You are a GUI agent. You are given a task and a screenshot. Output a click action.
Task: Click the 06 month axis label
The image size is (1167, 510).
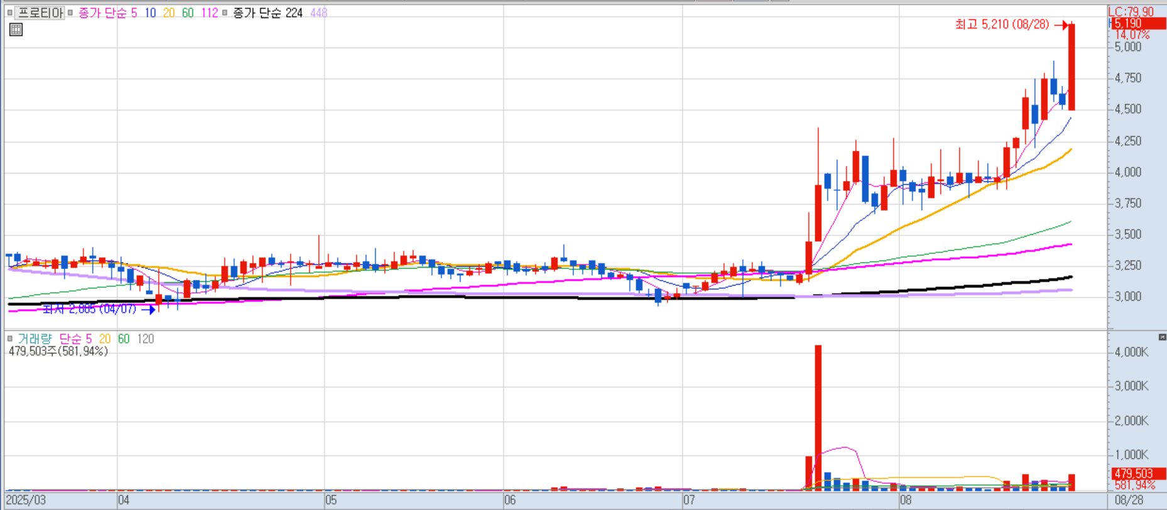(x=510, y=501)
